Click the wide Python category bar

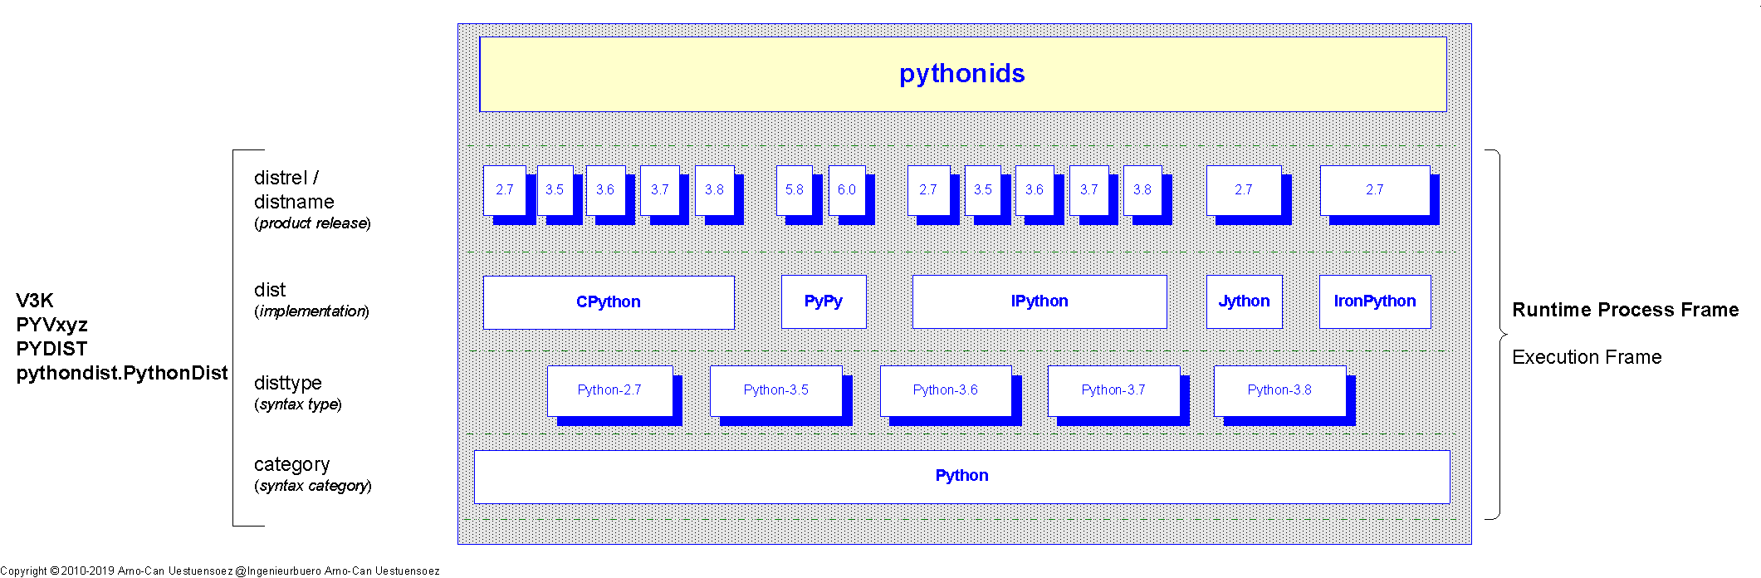[961, 477]
